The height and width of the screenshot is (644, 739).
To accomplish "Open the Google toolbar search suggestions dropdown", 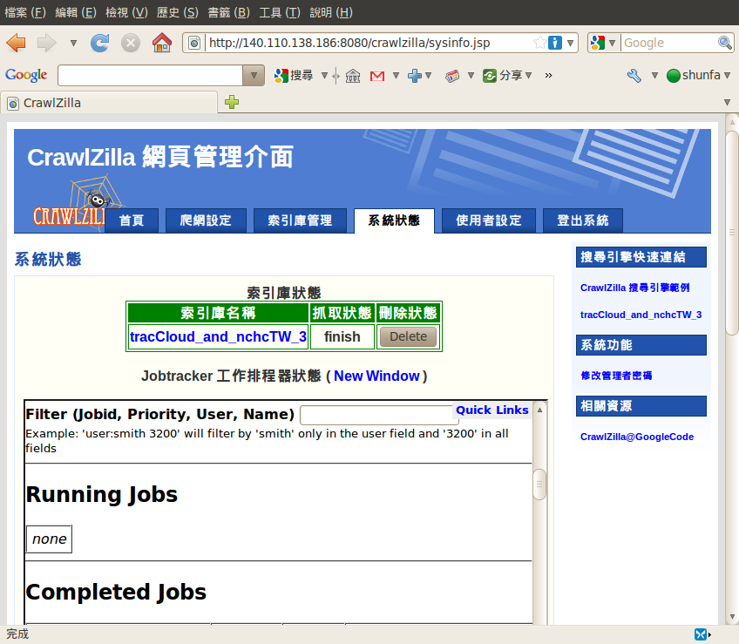I will point(254,76).
